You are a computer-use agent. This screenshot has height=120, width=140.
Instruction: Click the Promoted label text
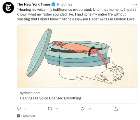point(28,116)
